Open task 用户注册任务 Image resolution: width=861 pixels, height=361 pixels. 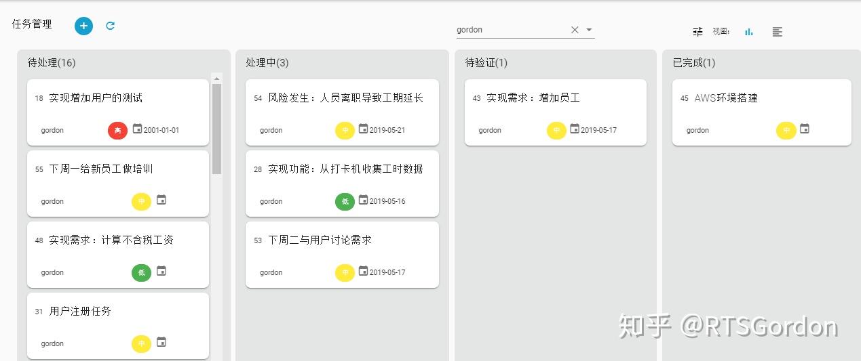[80, 311]
